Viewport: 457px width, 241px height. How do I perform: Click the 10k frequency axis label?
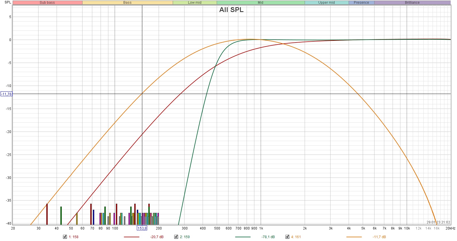click(x=407, y=228)
